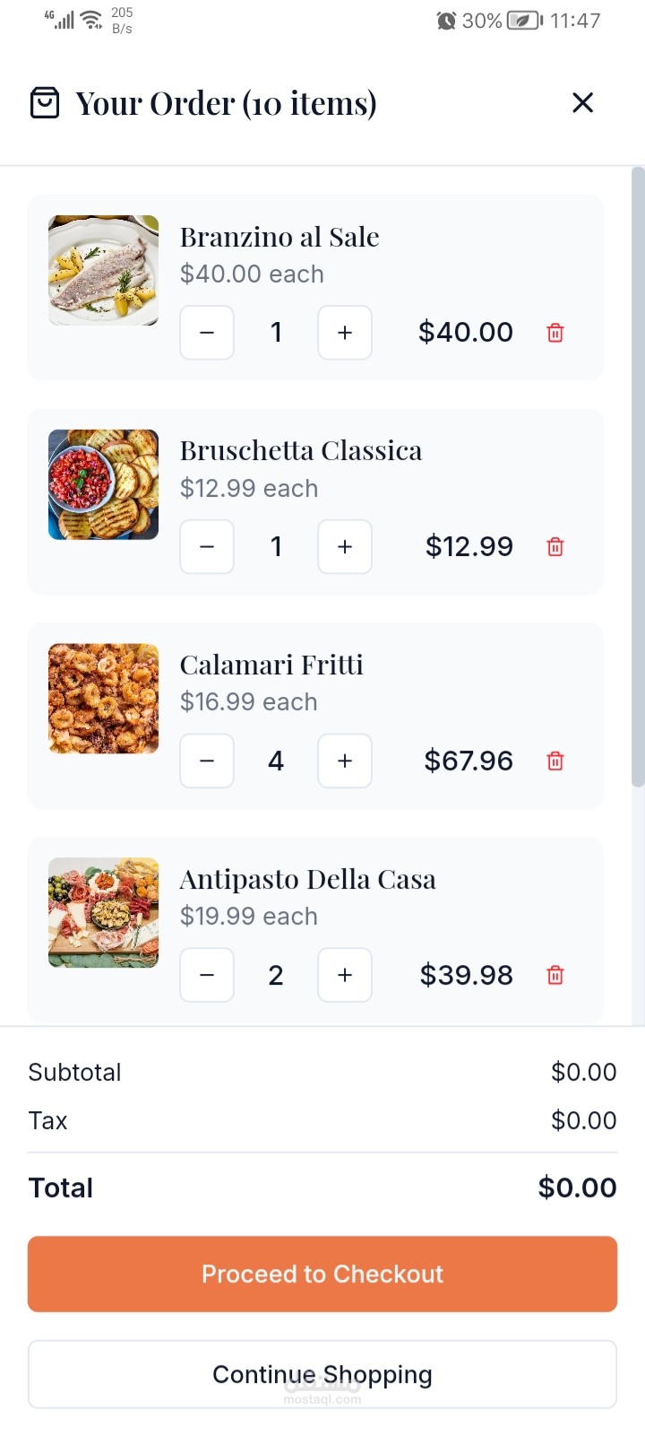Add another Antipasto Della Casa
645x1435 pixels.
pyautogui.click(x=345, y=975)
